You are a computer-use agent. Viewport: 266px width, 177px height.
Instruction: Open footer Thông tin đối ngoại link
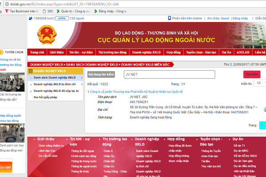[x=82, y=151]
